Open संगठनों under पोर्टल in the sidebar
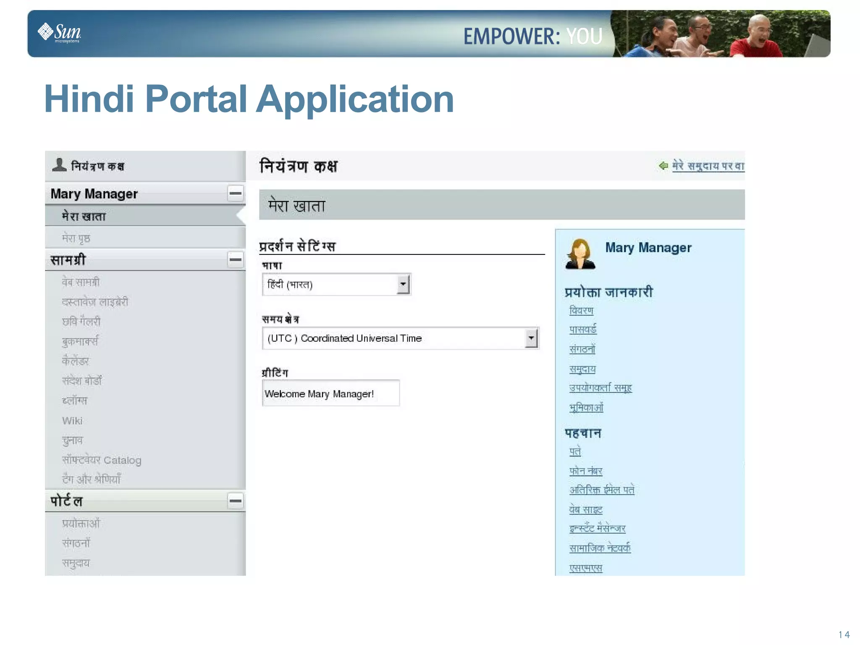This screenshot has height=645, width=860. pyautogui.click(x=76, y=543)
